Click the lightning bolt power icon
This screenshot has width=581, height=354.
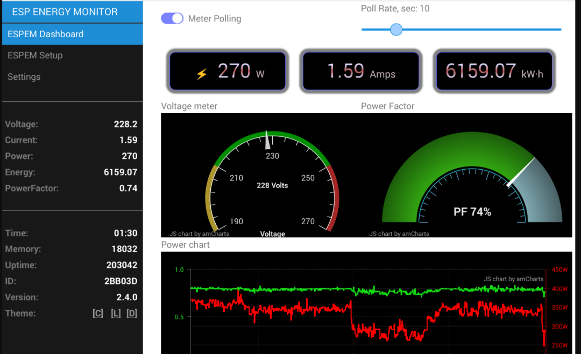tap(202, 74)
